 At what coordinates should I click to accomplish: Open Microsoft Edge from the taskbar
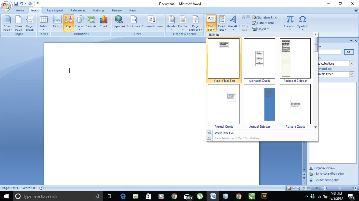[123, 196]
